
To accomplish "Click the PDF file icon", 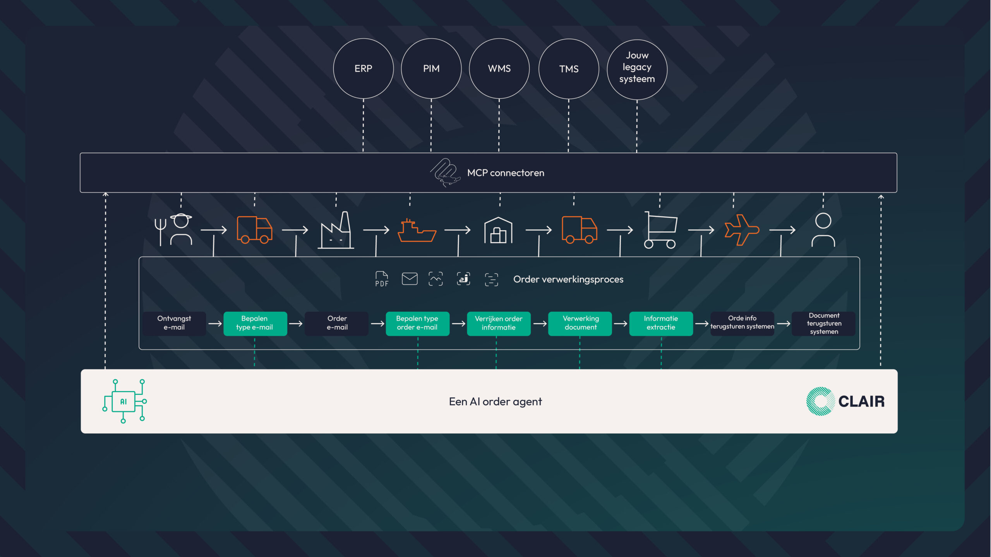I will 381,278.
